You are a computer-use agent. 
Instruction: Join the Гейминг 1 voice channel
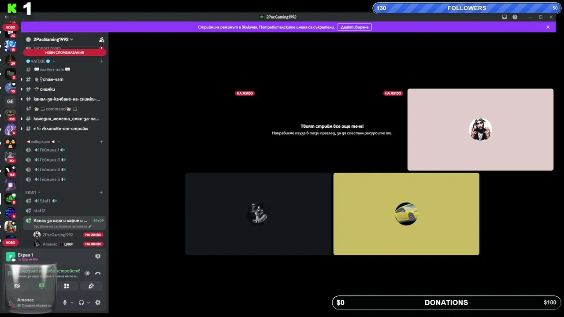tap(64, 150)
